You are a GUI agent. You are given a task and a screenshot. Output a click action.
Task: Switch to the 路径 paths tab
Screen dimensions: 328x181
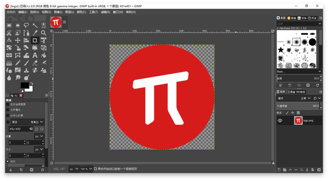tap(301, 92)
